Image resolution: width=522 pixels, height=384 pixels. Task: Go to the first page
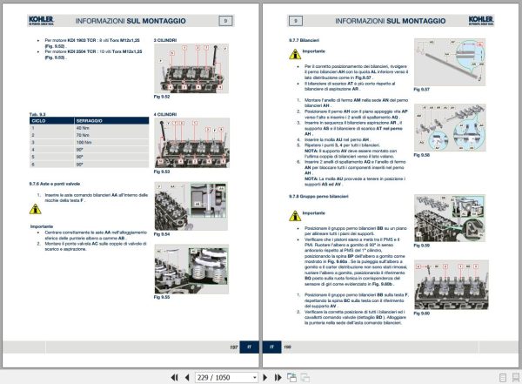click(x=174, y=377)
